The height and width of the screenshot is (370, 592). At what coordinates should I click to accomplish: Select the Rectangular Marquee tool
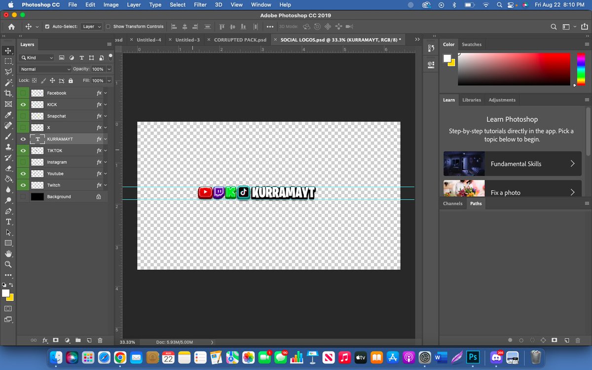click(x=8, y=61)
